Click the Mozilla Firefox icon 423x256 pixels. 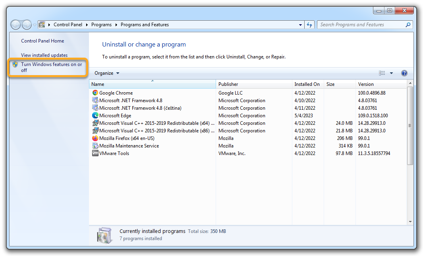[95, 138]
